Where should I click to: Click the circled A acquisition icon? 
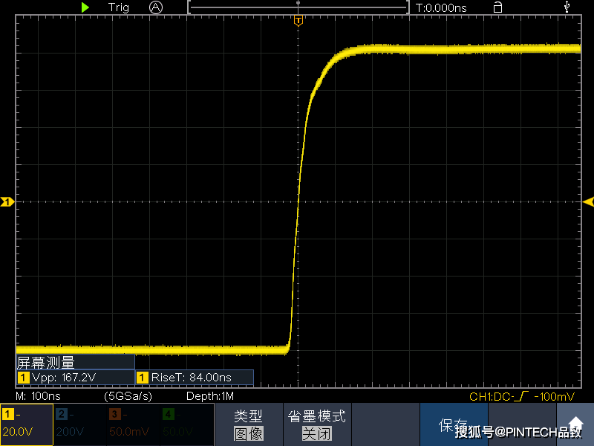[156, 7]
